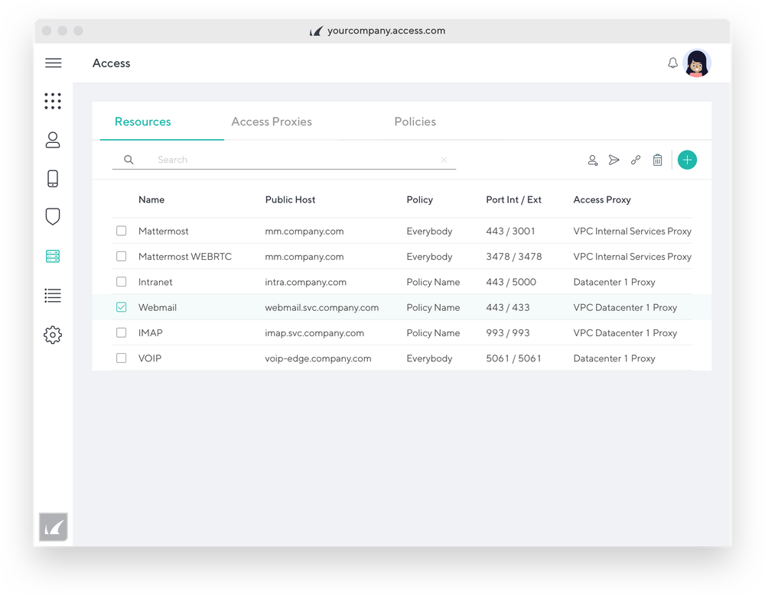Click the notification bell icon
Screen dimensions: 765x596
pos(672,63)
